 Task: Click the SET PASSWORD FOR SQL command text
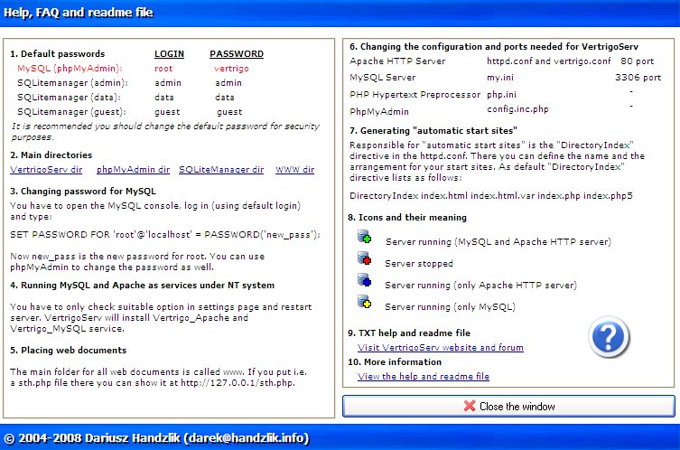[x=165, y=235]
